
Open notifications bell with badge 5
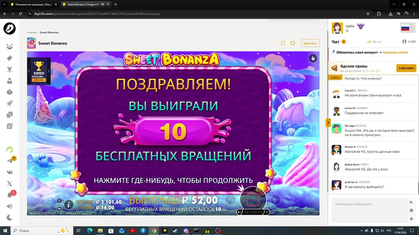[x=10, y=195]
